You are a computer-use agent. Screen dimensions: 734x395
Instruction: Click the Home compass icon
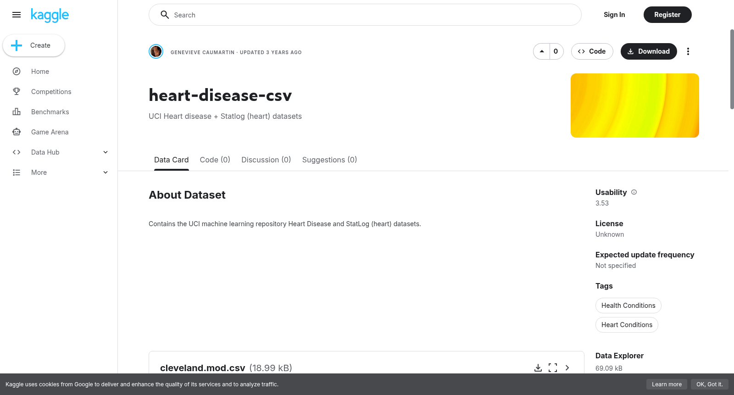17,72
